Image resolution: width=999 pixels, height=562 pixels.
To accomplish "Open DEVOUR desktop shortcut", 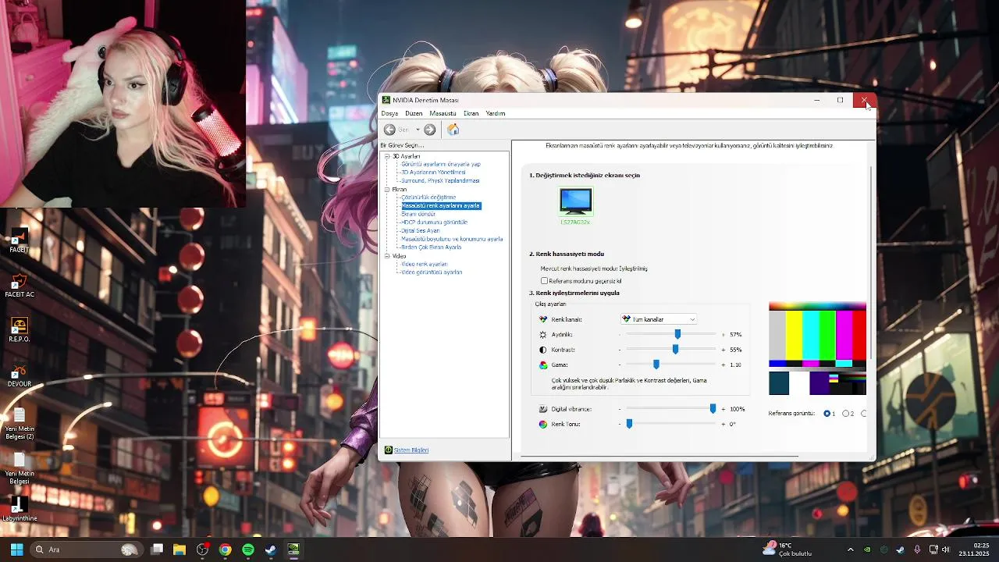I will (x=20, y=375).
